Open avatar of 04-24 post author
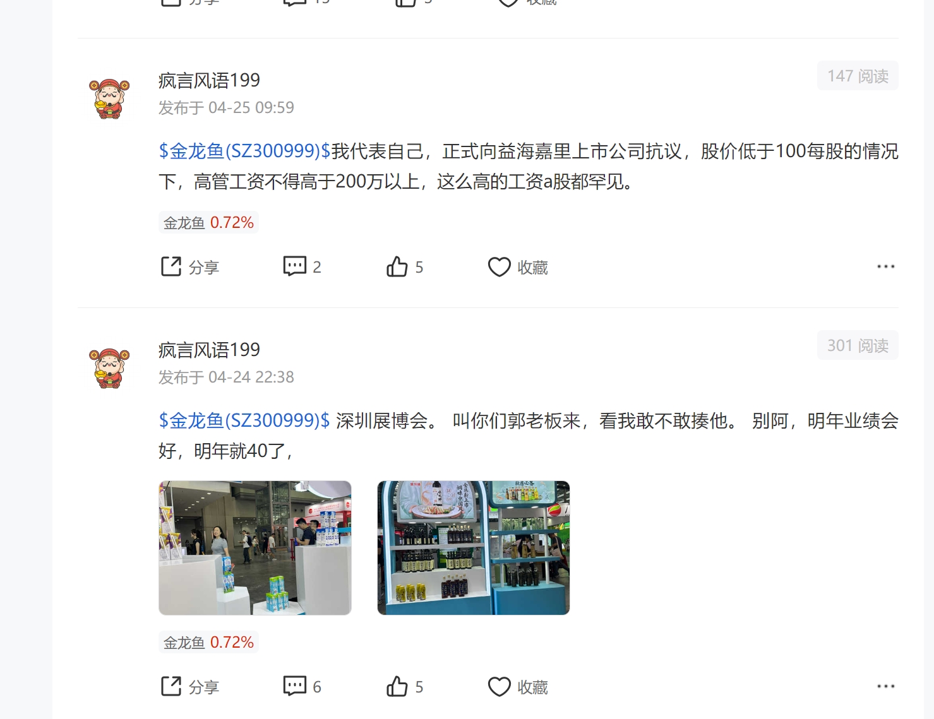This screenshot has width=934, height=719. (x=109, y=369)
